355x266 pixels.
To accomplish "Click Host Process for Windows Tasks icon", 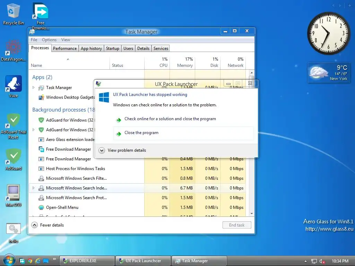I will click(x=41, y=169).
